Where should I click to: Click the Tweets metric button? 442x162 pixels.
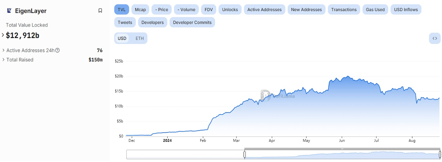click(x=125, y=22)
